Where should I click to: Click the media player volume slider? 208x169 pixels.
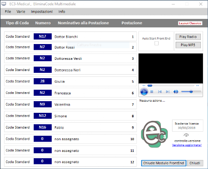pos(191,91)
